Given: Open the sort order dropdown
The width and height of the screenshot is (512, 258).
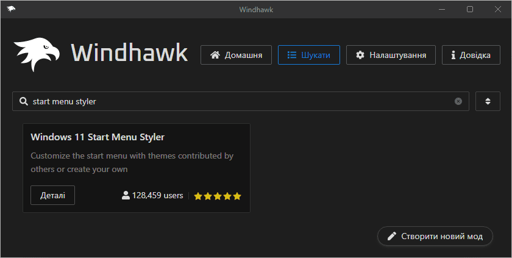Looking at the screenshot, I should click(x=488, y=101).
